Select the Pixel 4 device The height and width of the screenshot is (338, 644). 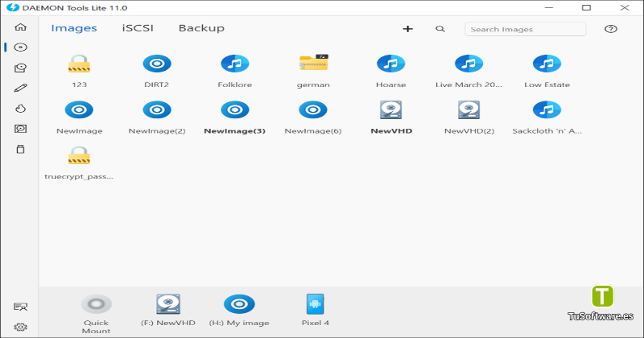[x=316, y=304]
